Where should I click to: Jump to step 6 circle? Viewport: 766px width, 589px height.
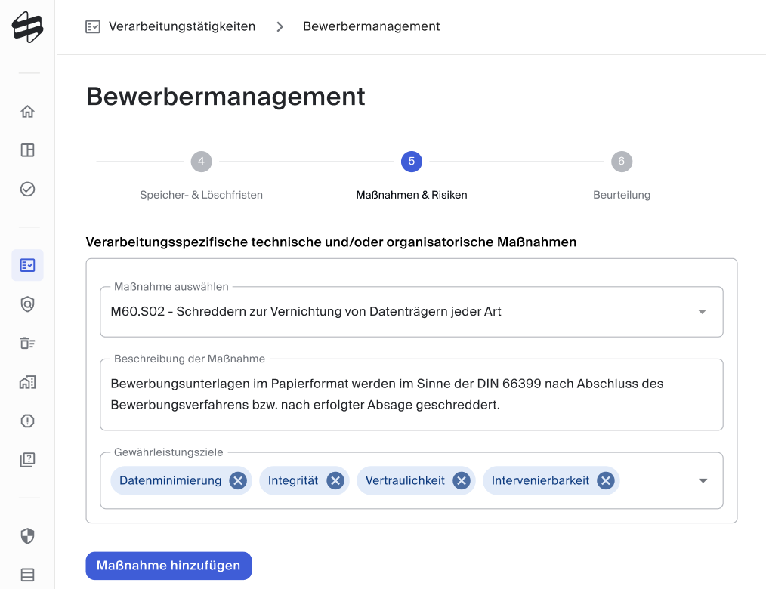(x=622, y=161)
